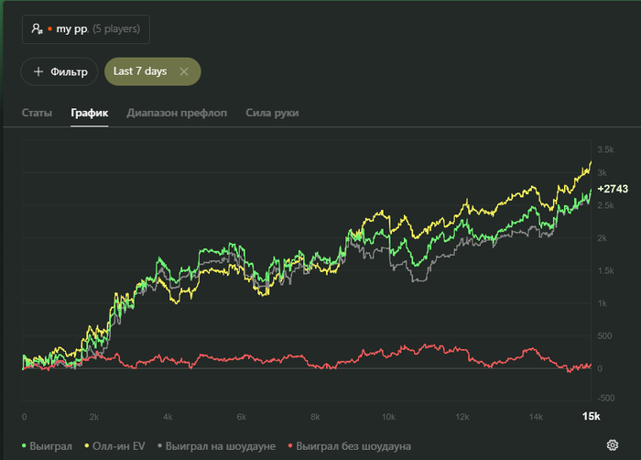Click the 15k label on horizontal axis
This screenshot has width=641, height=460.
coord(591,417)
